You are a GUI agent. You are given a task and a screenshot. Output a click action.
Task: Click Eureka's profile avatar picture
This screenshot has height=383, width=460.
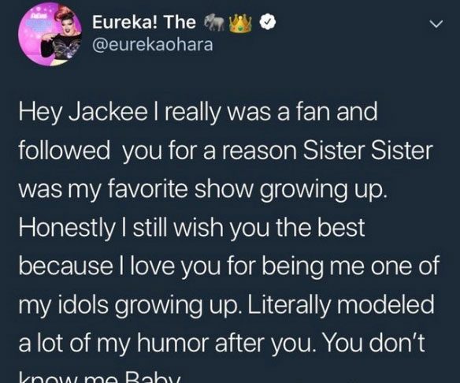(x=50, y=35)
